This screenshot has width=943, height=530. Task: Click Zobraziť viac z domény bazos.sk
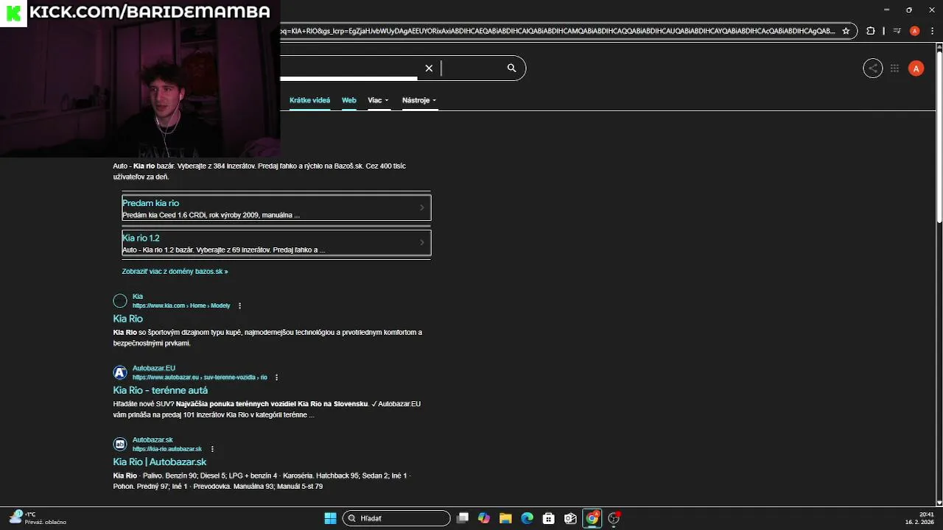pyautogui.click(x=175, y=272)
